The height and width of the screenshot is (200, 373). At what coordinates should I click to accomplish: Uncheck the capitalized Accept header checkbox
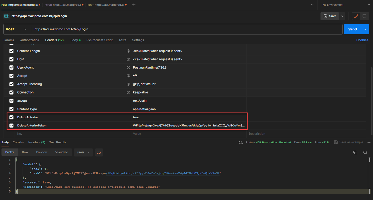pyautogui.click(x=12, y=76)
